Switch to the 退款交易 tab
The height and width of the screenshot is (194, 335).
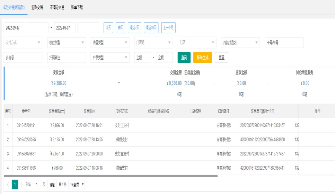point(37,7)
